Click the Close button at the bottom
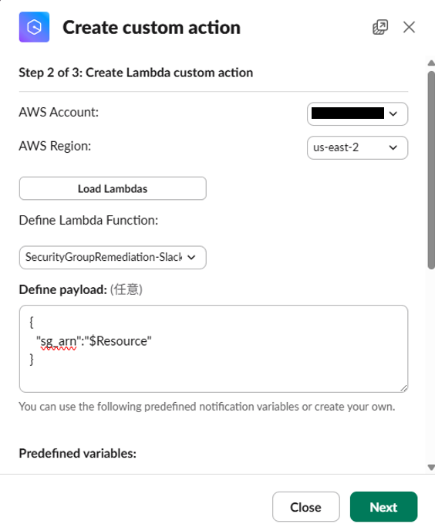This screenshot has width=435, height=524. [x=305, y=507]
